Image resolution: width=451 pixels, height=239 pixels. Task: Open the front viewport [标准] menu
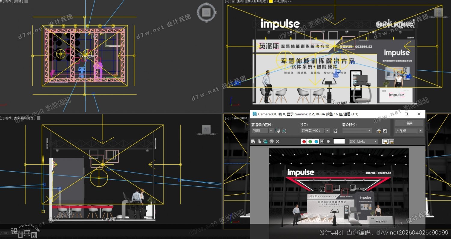click(x=241, y=1)
